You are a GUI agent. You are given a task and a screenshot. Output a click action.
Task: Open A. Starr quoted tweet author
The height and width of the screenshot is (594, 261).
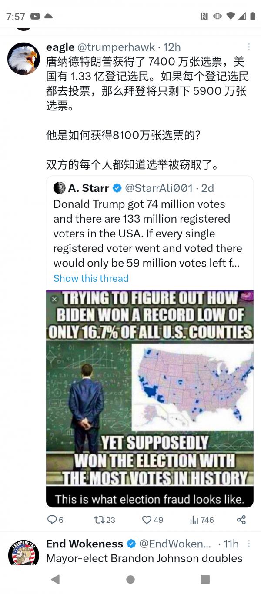(88, 188)
